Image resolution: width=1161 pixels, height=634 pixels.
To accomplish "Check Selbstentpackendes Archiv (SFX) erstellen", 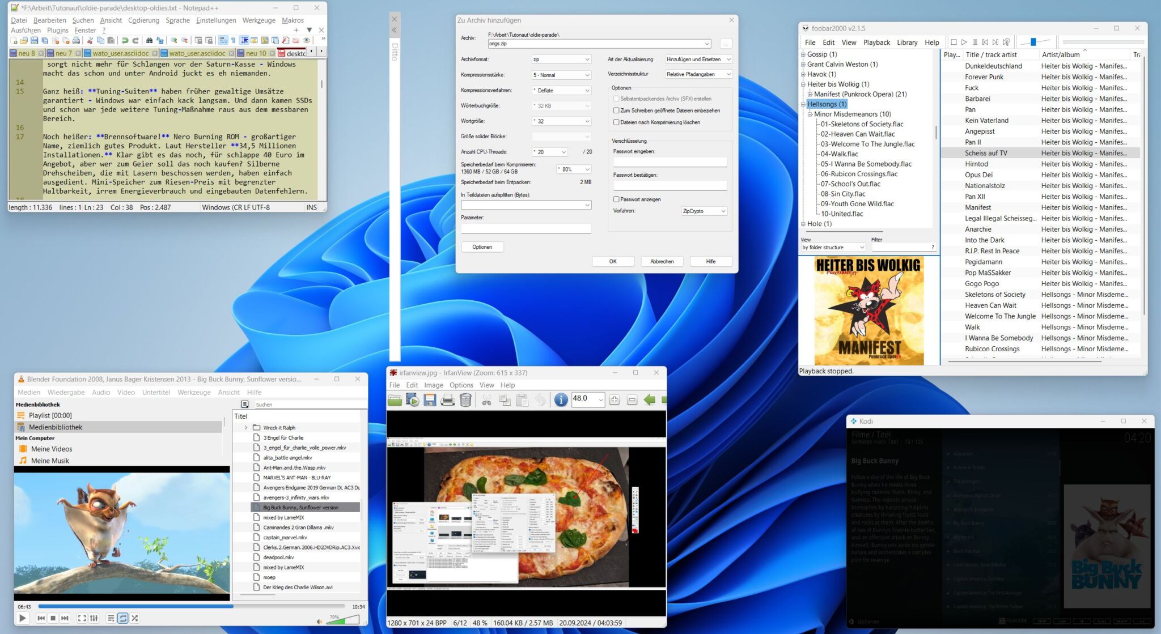I will (616, 99).
